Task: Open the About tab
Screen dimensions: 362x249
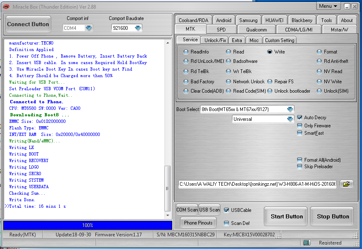Action: 347,20
